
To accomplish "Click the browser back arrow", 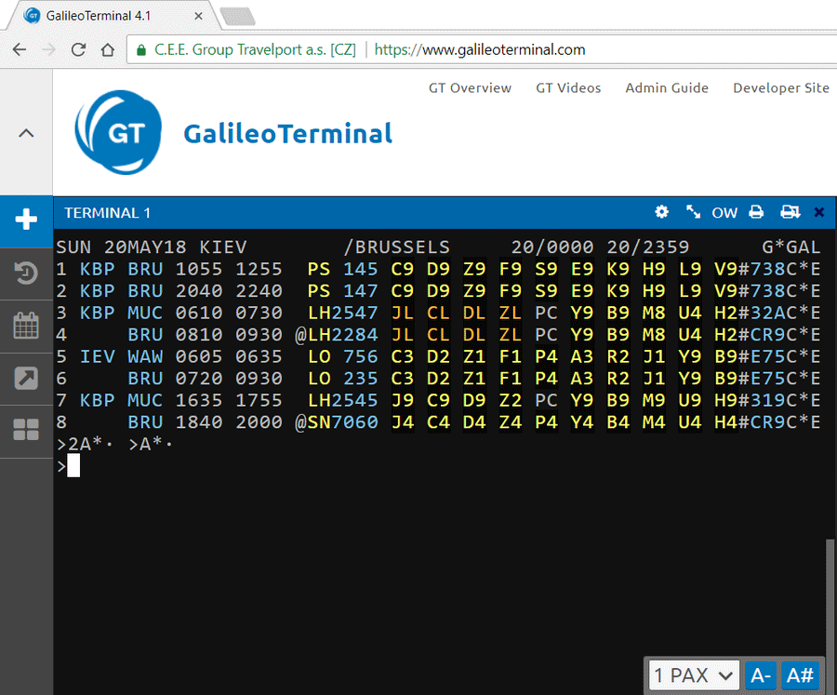I will [20, 49].
